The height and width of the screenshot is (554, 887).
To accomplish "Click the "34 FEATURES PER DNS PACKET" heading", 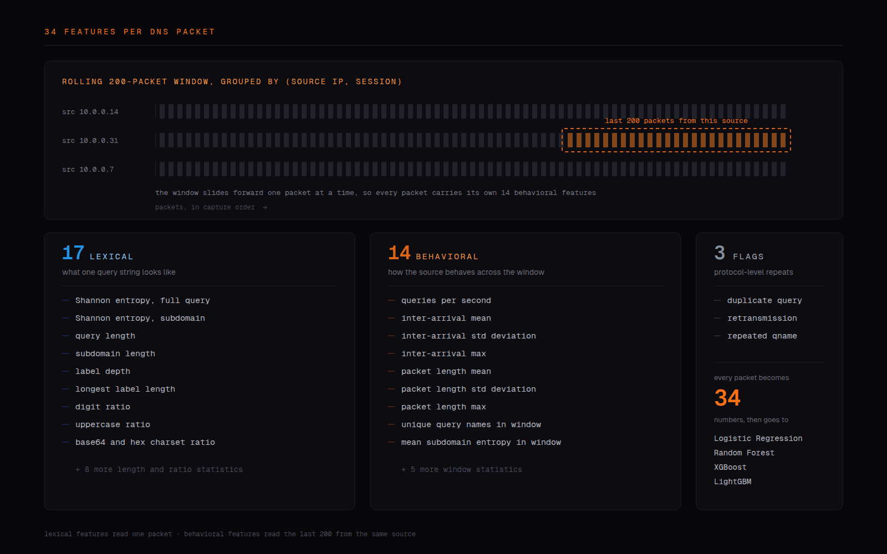I will pyautogui.click(x=130, y=32).
